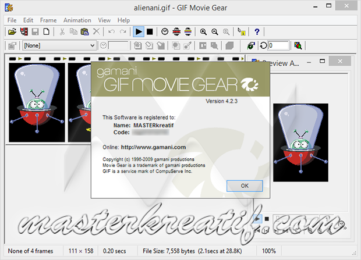Minimize the GIF Movie Gear main window
This screenshot has height=260, width=361.
coord(316,6)
